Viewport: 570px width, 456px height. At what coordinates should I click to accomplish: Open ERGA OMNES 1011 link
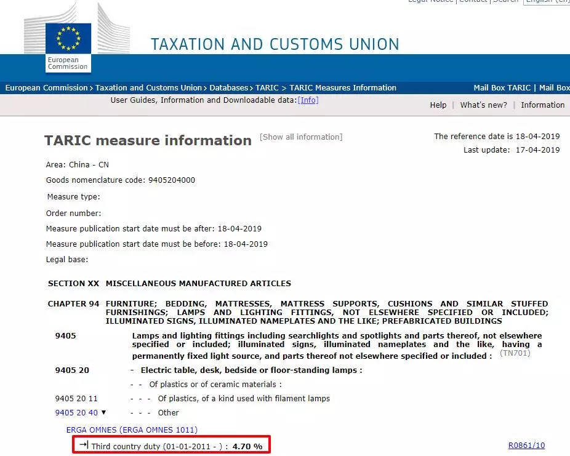132,430
